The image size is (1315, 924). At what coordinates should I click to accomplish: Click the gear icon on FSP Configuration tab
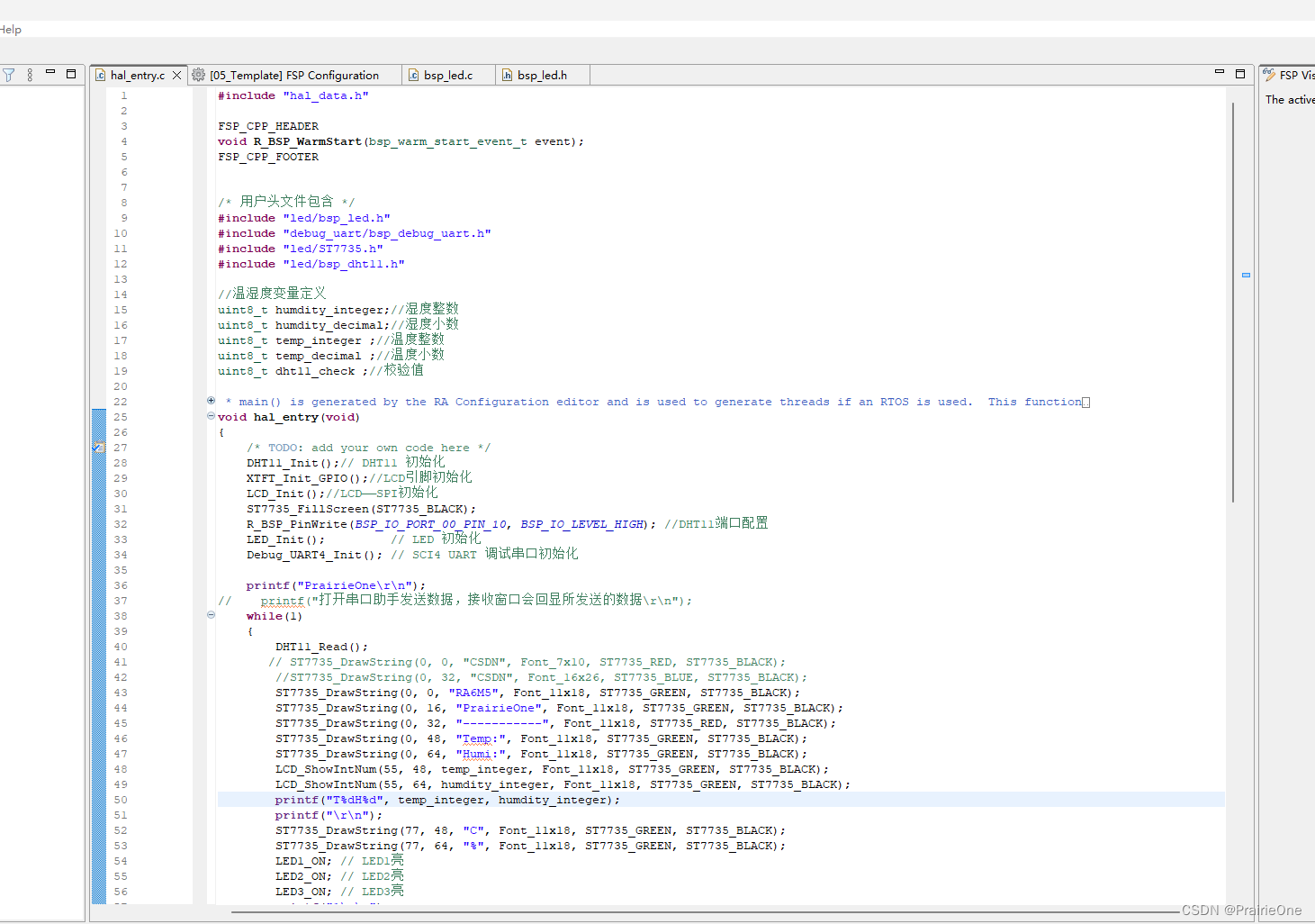click(199, 75)
